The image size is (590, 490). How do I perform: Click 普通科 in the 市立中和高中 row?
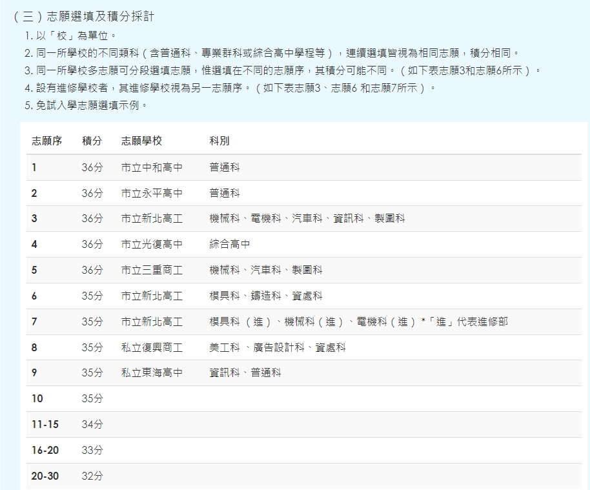pyautogui.click(x=225, y=167)
